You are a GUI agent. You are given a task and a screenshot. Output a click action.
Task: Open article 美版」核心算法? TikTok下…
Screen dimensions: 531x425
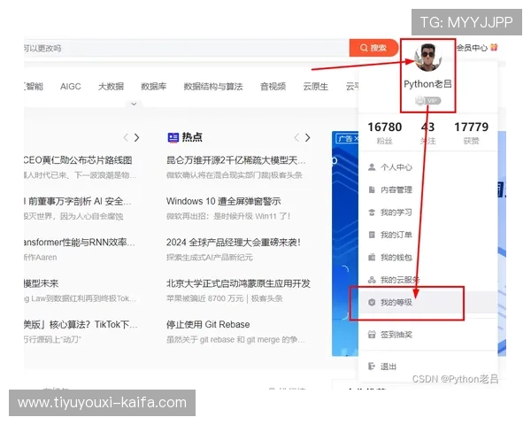[x=81, y=324]
